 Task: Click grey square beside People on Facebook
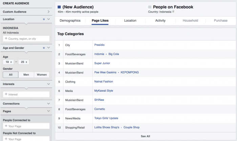[150, 7]
